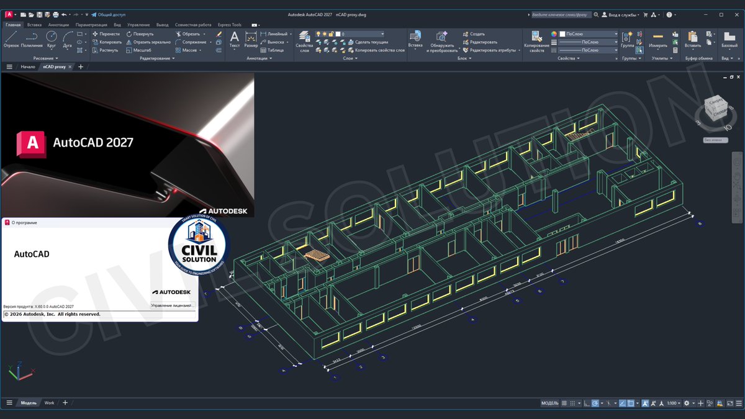Viewport: 745px width, 419px height.
Task: Start the Повернуть (Rotate) command
Action: point(143,35)
